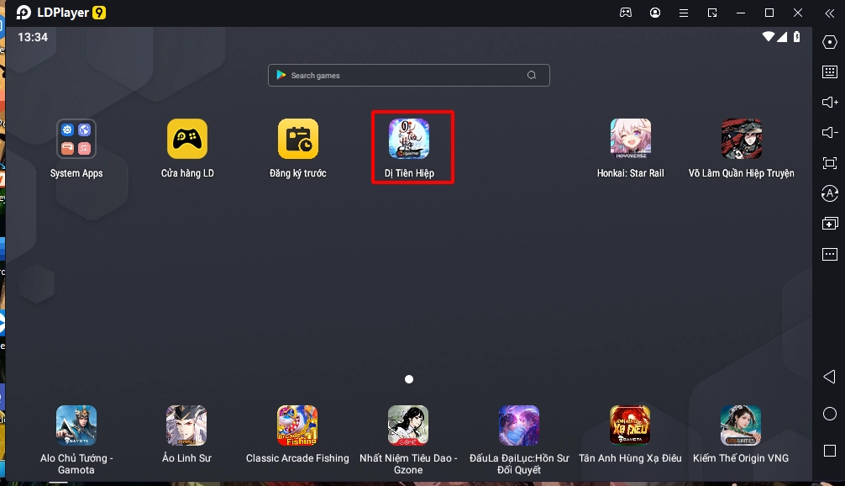Increase volume in LDPlayer sidebar
This screenshot has height=486, width=845.
point(830,103)
